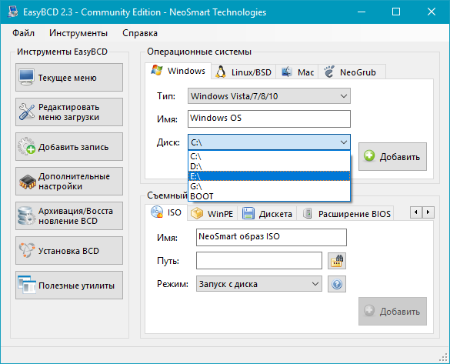Select Добавить запись in sidebar
Screen dimensions: 450x364
(69, 147)
